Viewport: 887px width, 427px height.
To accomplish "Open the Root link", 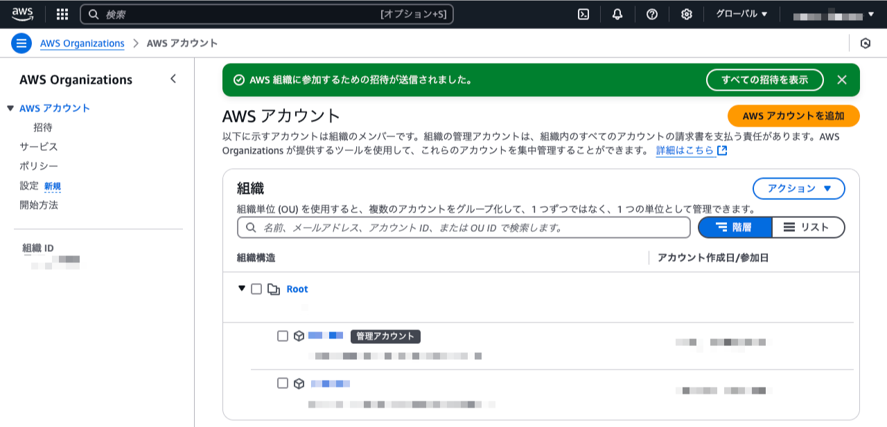I will click(297, 289).
